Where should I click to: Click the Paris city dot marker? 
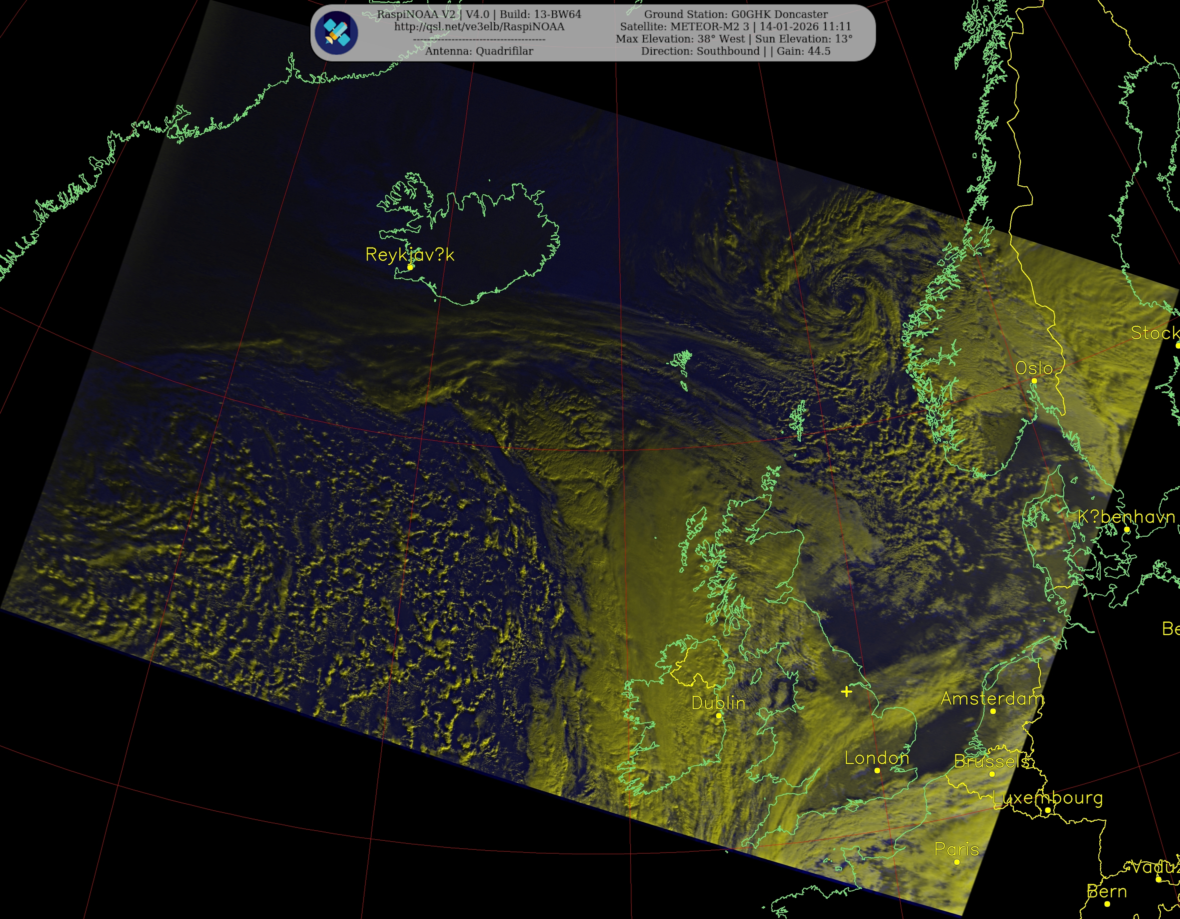coord(957,862)
